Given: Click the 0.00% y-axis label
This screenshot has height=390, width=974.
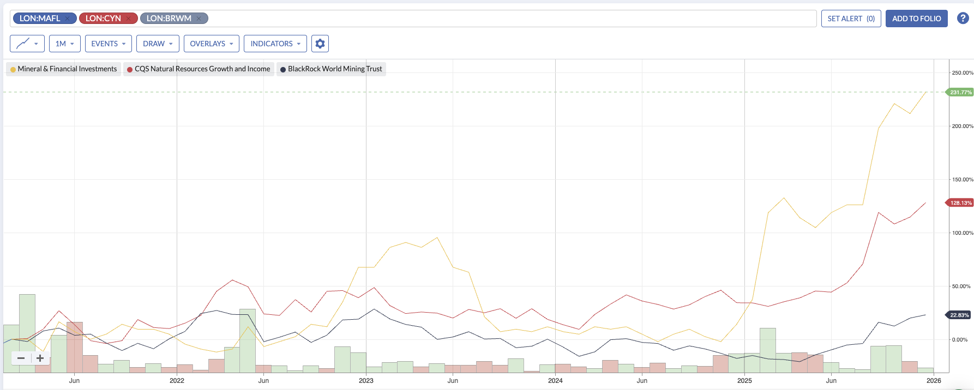Looking at the screenshot, I should (960, 340).
